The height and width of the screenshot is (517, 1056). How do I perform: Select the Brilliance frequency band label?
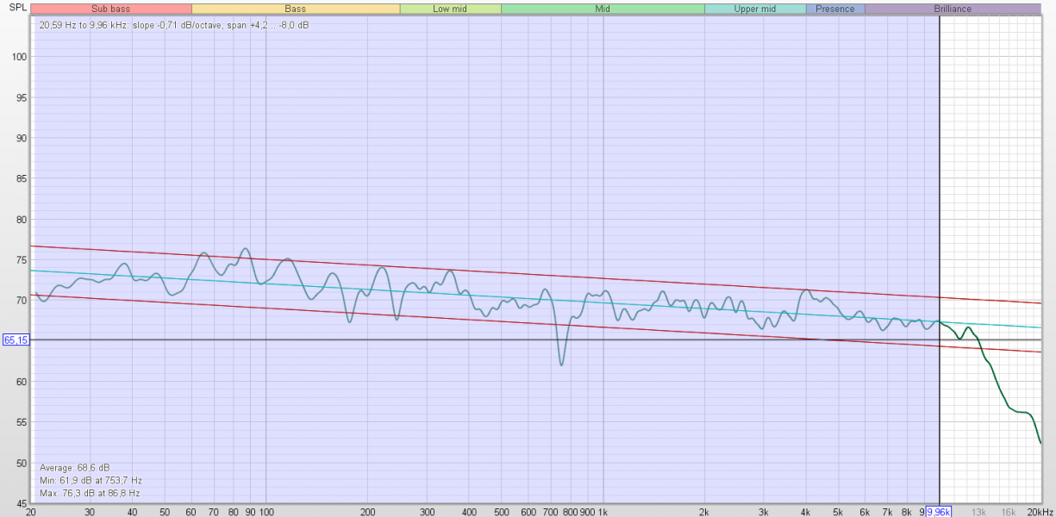pyautogui.click(x=953, y=9)
